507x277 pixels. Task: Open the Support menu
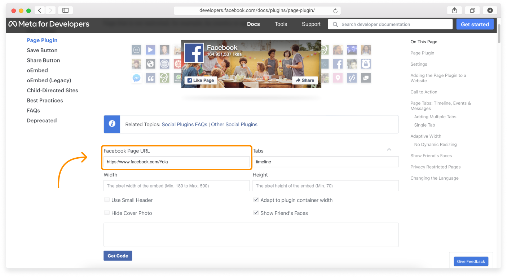pyautogui.click(x=311, y=24)
